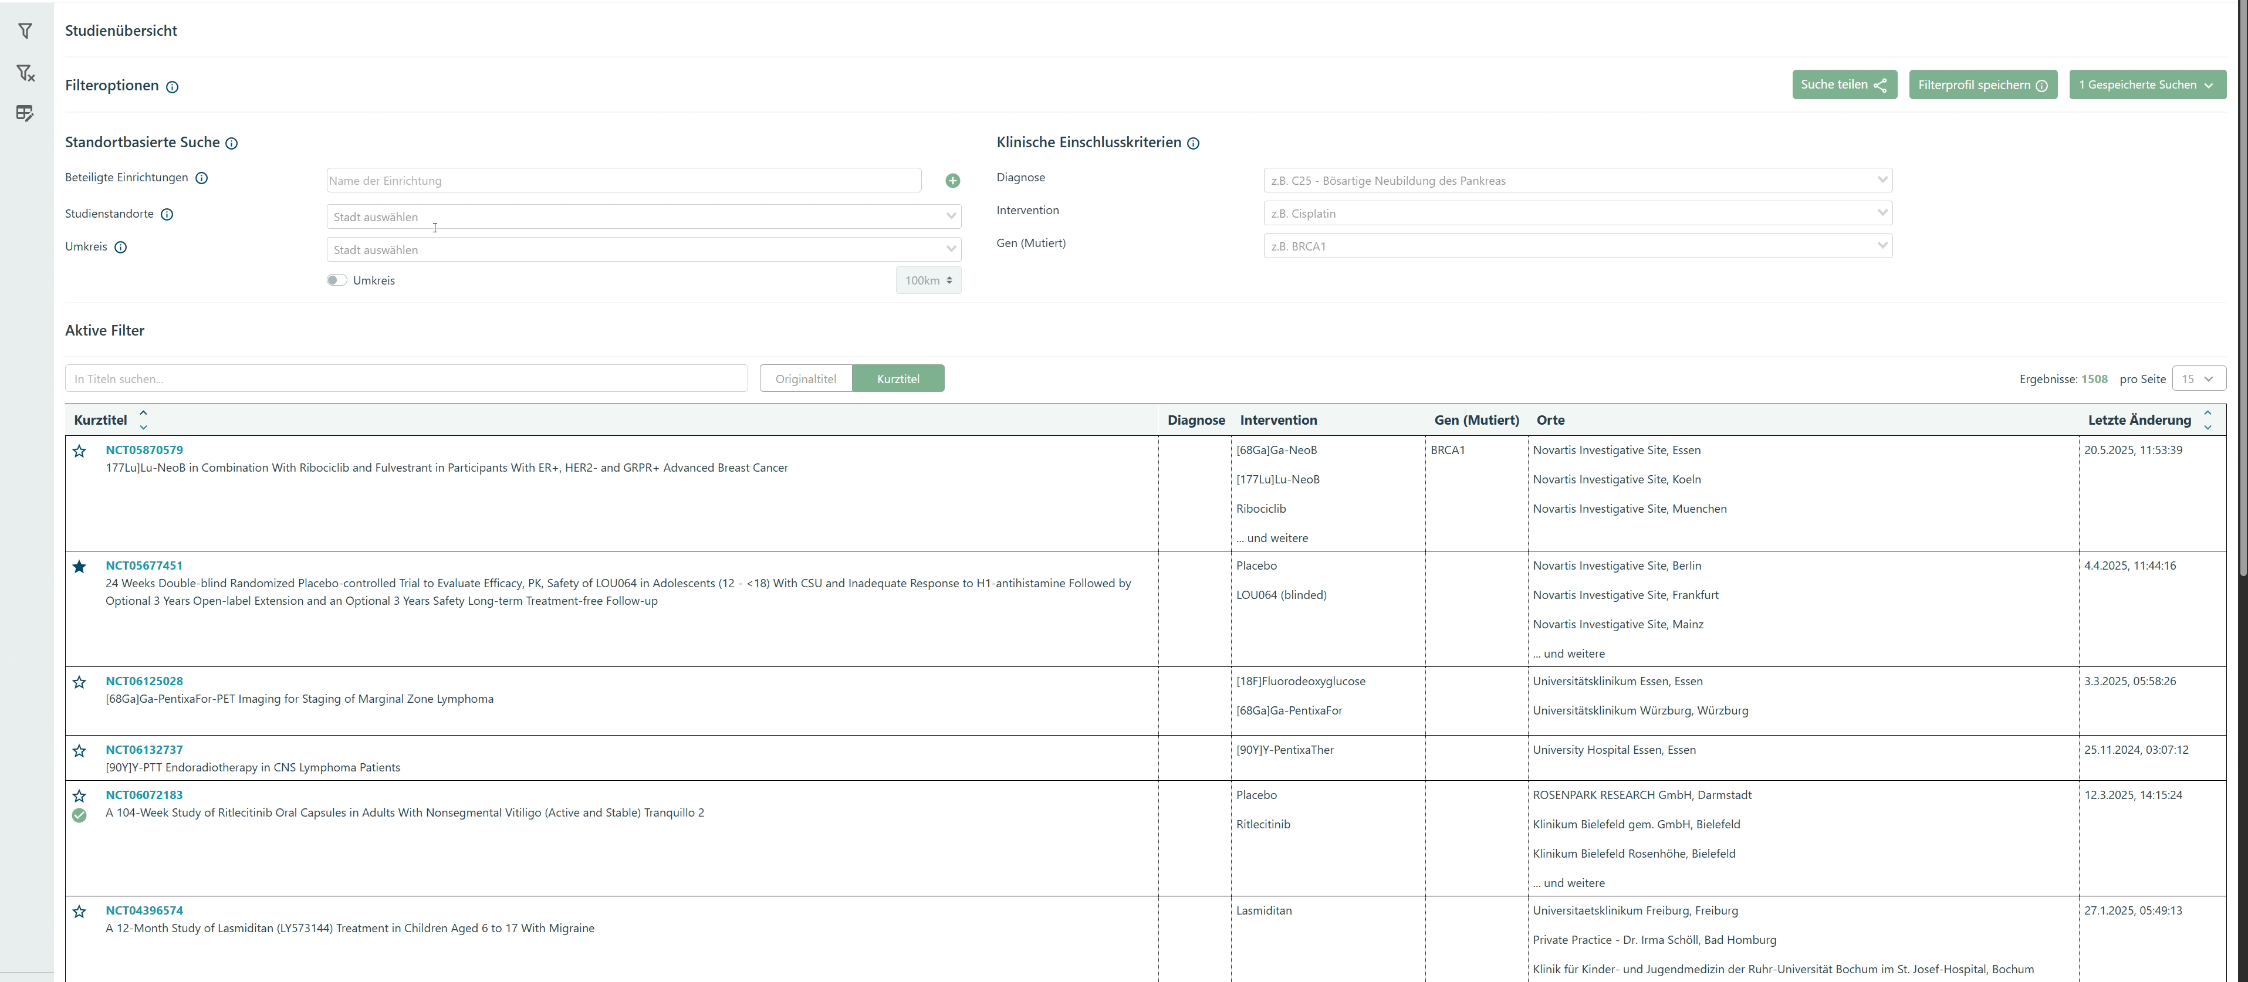
Task: Expand Gespeicherte Suchen menu
Action: coord(2146,84)
